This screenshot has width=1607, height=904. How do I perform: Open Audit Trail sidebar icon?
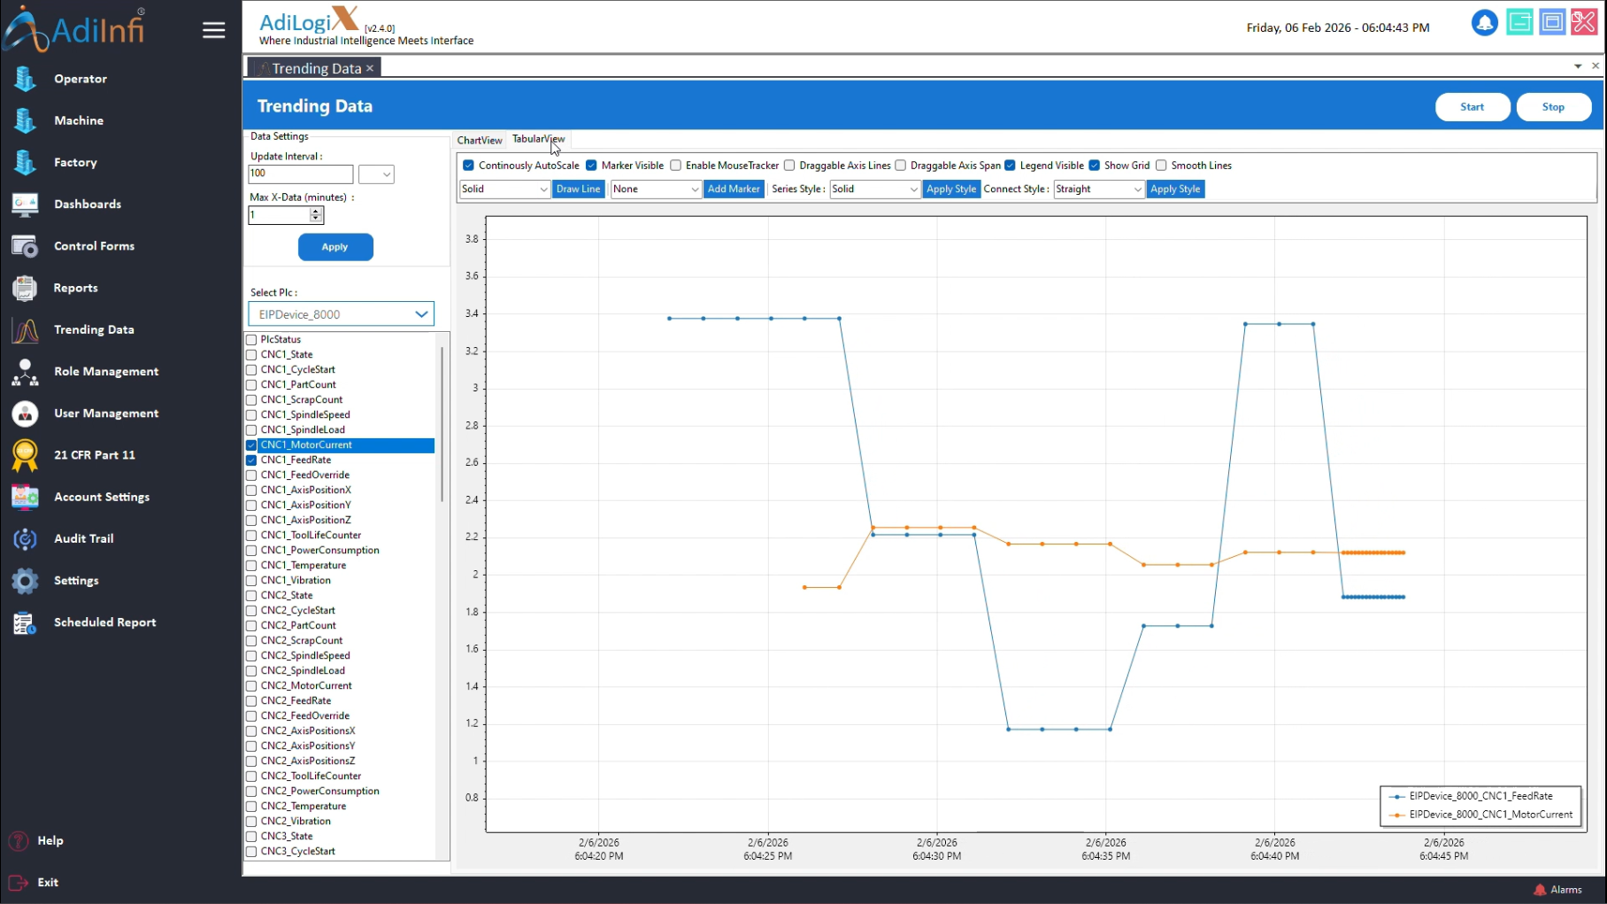(x=25, y=538)
